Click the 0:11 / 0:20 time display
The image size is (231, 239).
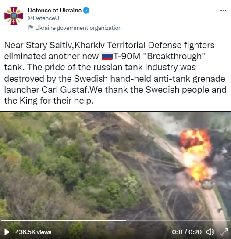187,232
